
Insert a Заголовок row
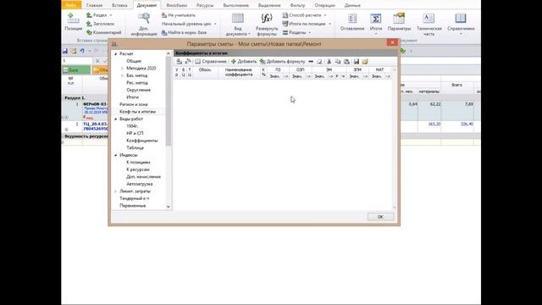coord(100,24)
